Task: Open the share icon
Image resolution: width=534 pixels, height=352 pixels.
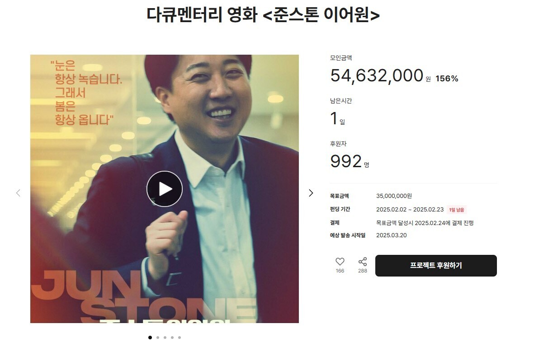Action: [363, 262]
